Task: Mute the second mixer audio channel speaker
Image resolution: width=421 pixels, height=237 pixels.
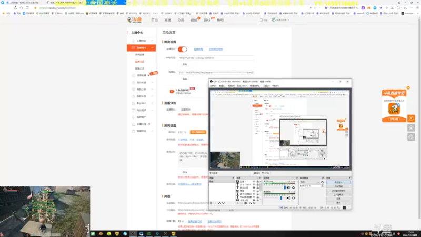Action: (x=288, y=198)
